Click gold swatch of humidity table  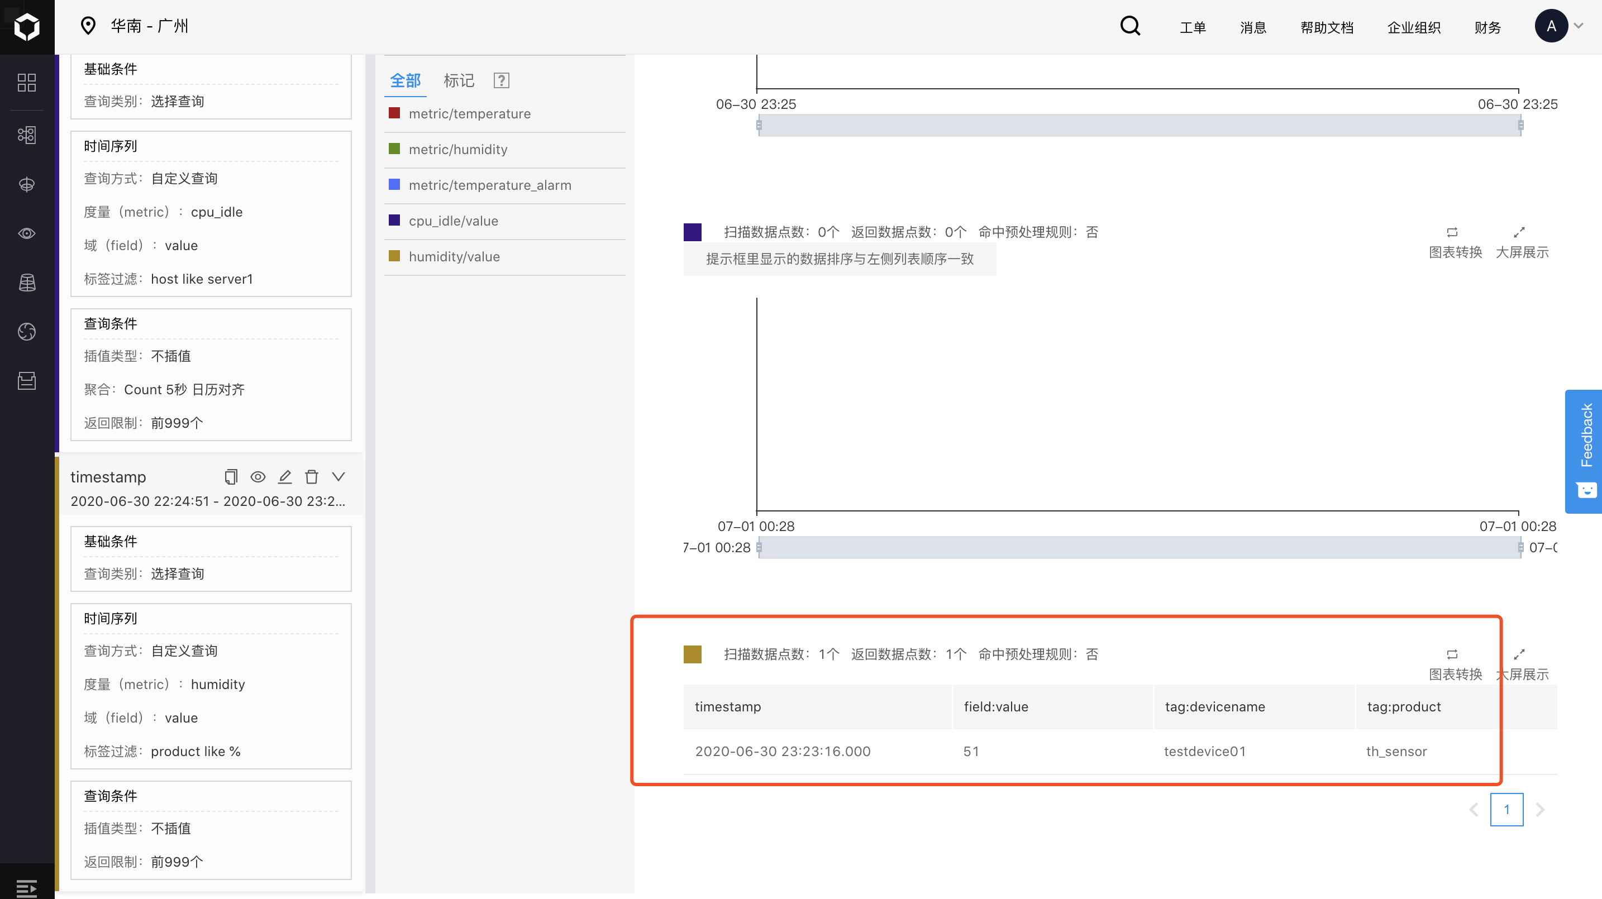[x=692, y=654]
